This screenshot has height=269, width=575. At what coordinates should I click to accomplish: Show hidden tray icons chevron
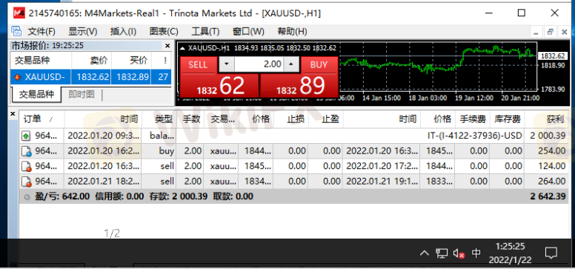[425, 253]
